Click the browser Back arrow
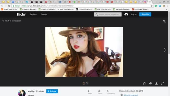This screenshot has height=96, width=170. point(2,6)
